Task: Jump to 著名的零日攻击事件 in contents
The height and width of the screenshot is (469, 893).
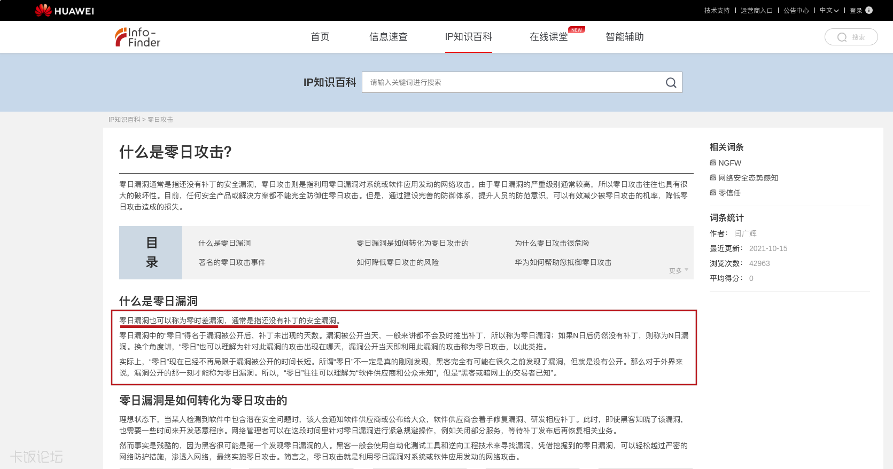Action: click(232, 262)
